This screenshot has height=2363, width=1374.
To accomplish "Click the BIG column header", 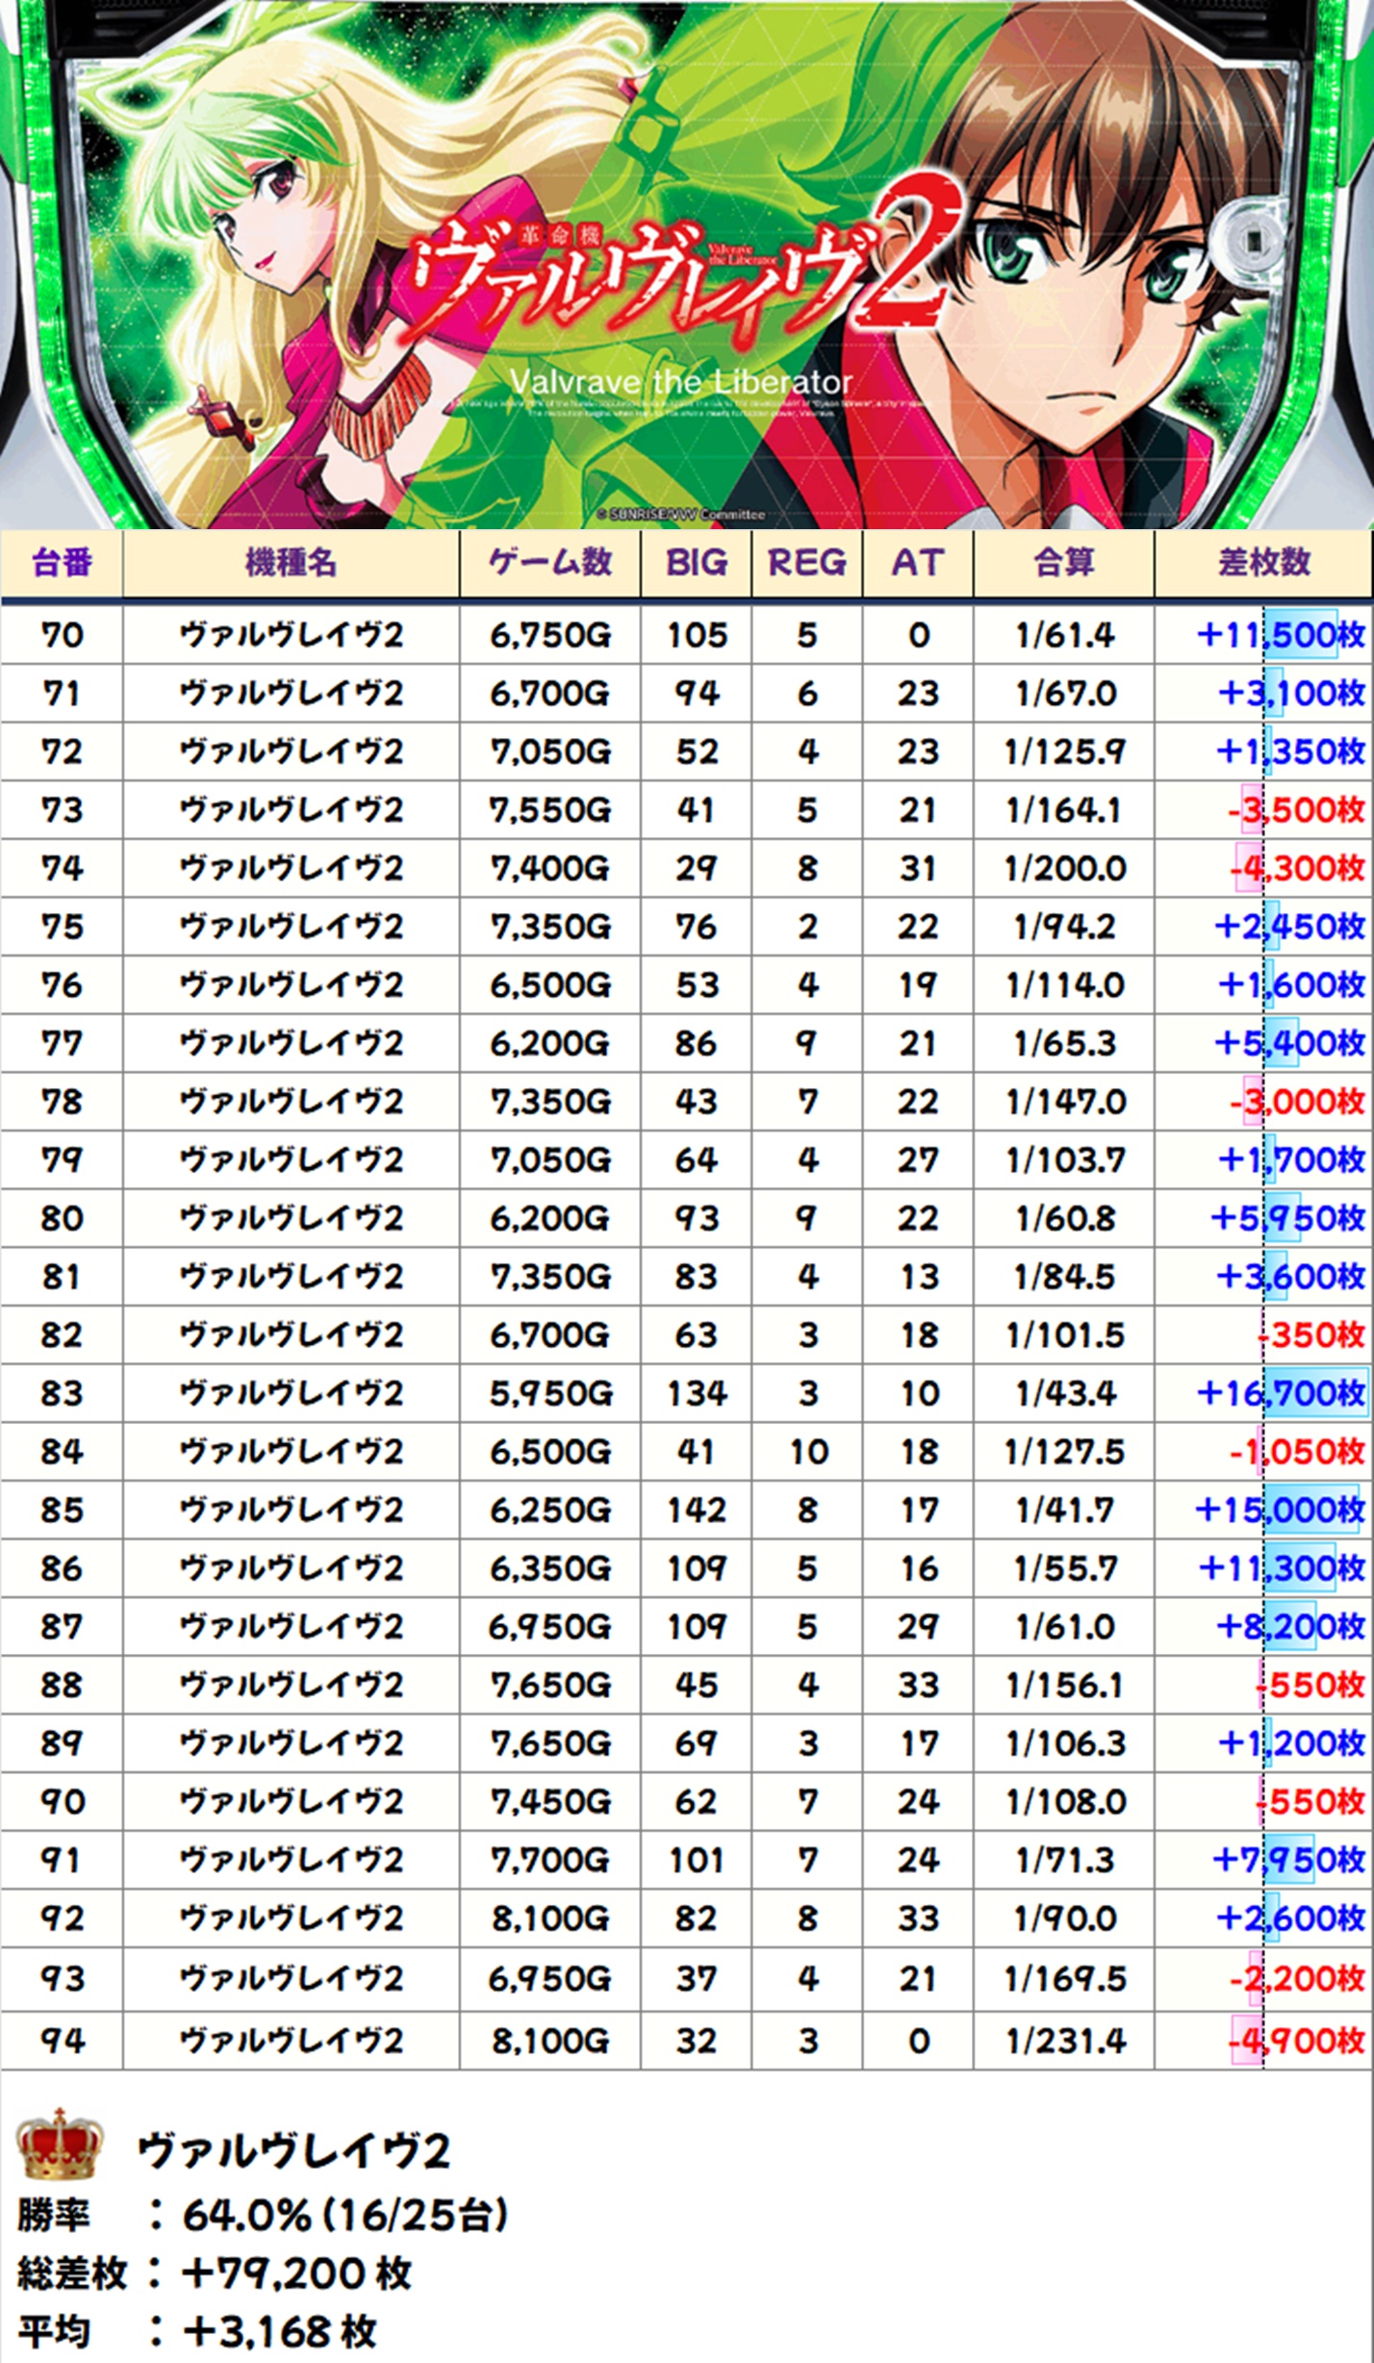I will 697,562.
